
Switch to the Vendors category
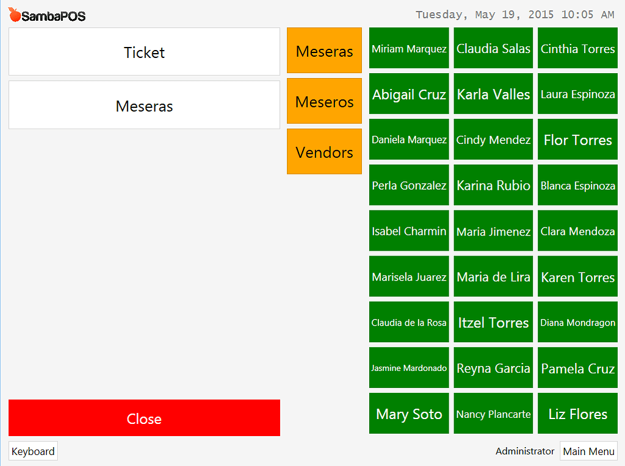click(324, 151)
